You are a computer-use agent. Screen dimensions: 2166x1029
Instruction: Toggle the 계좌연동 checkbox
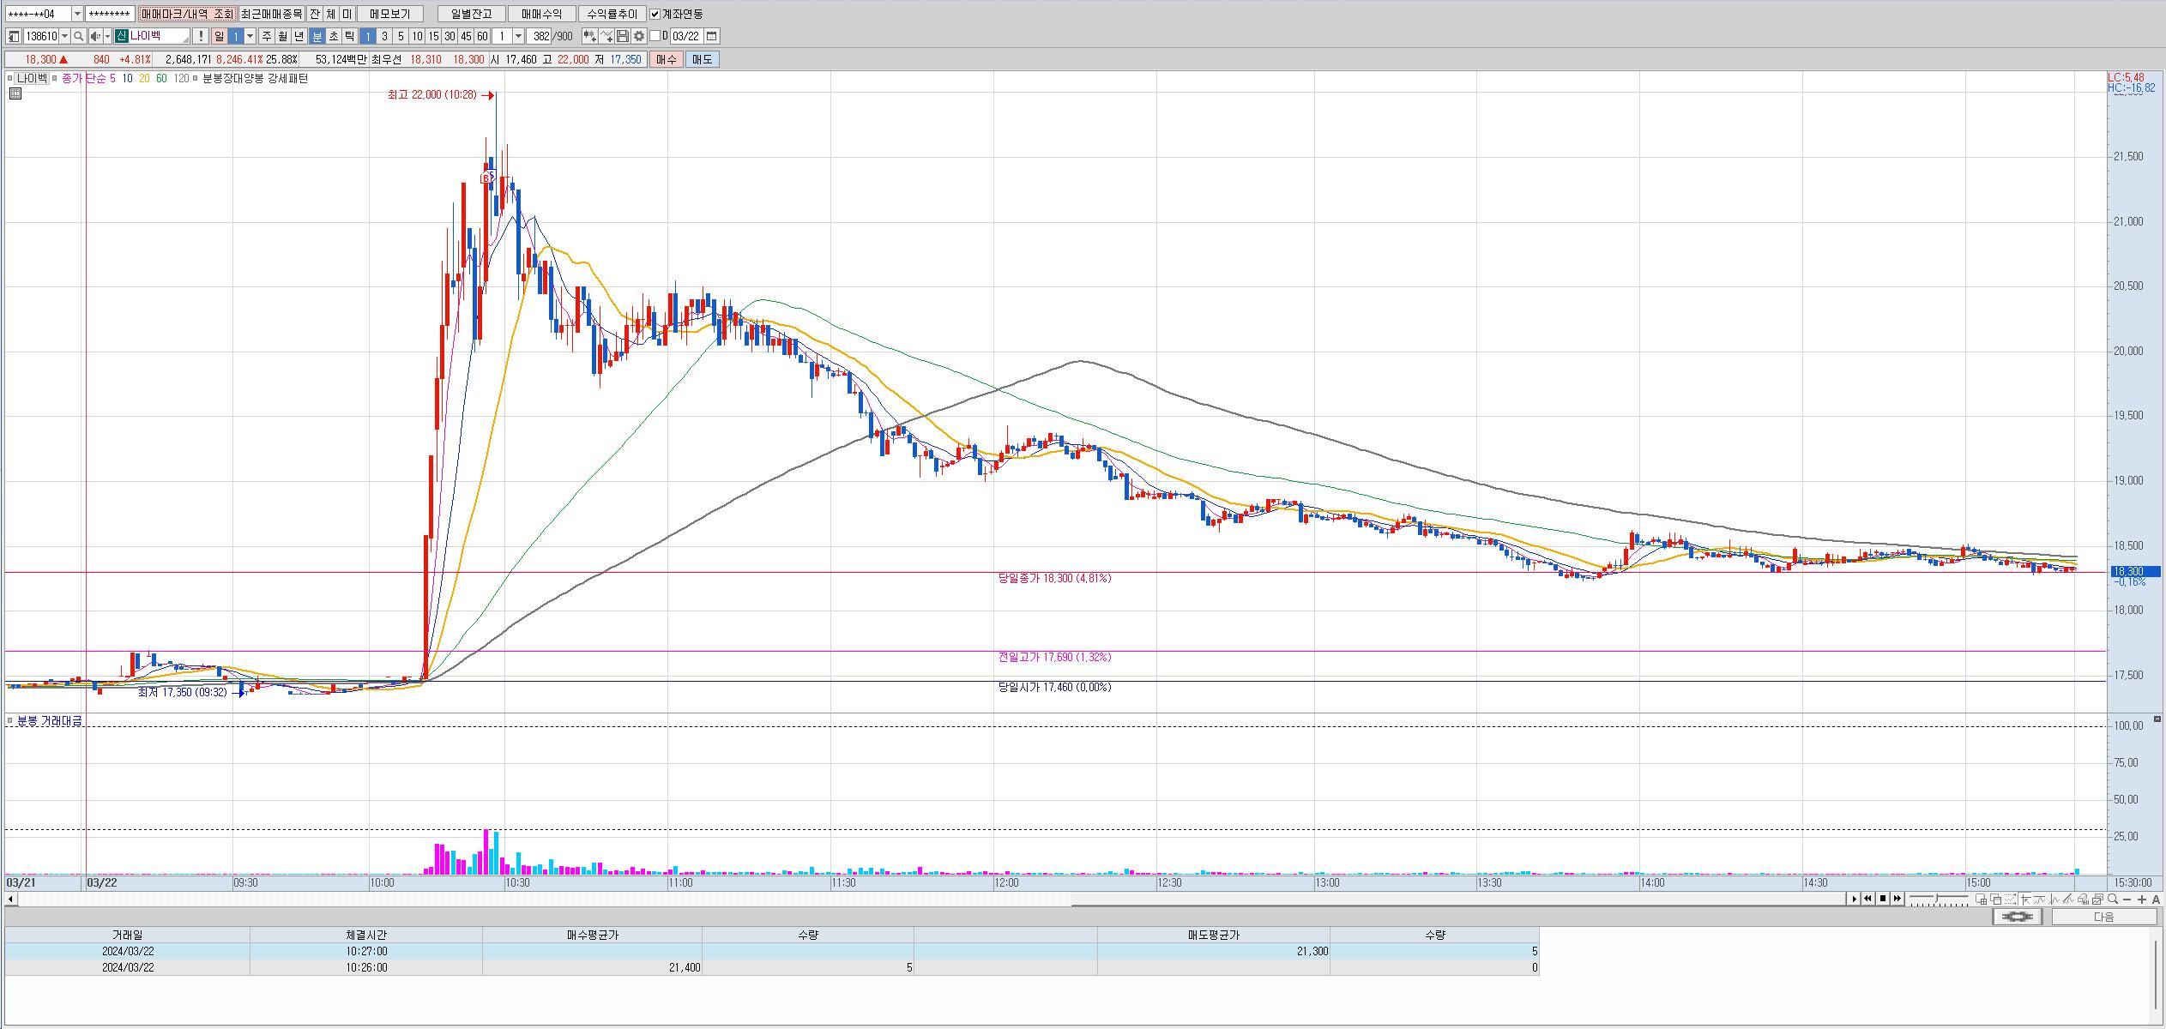(x=655, y=14)
